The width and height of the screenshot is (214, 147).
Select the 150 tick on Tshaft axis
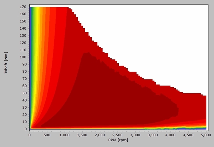click(x=23, y=21)
